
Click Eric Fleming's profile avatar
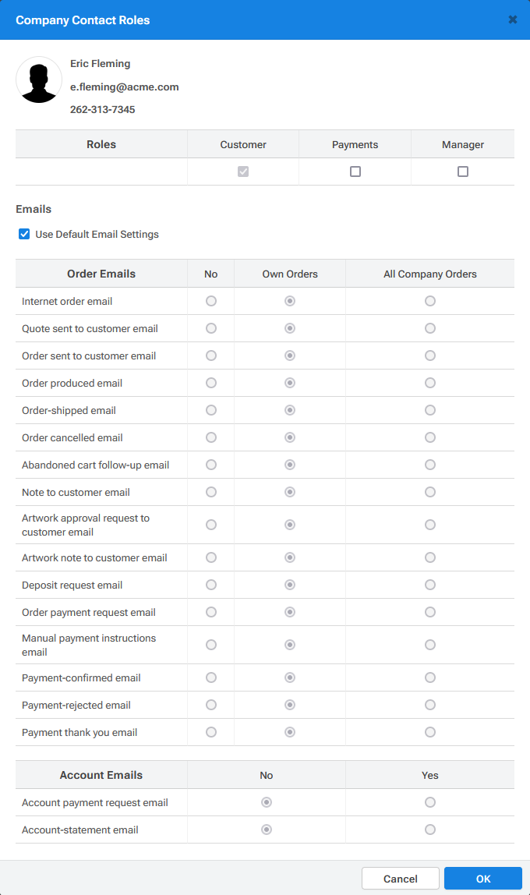39,80
